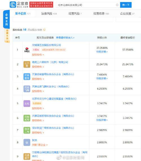Click the 2.9829% 持股比例 cell
This screenshot has width=141, height=161.
[102, 130]
